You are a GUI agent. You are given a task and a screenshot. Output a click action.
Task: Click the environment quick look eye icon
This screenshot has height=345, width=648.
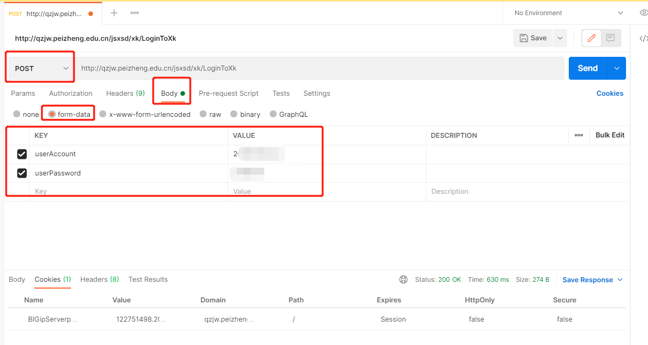pyautogui.click(x=643, y=13)
